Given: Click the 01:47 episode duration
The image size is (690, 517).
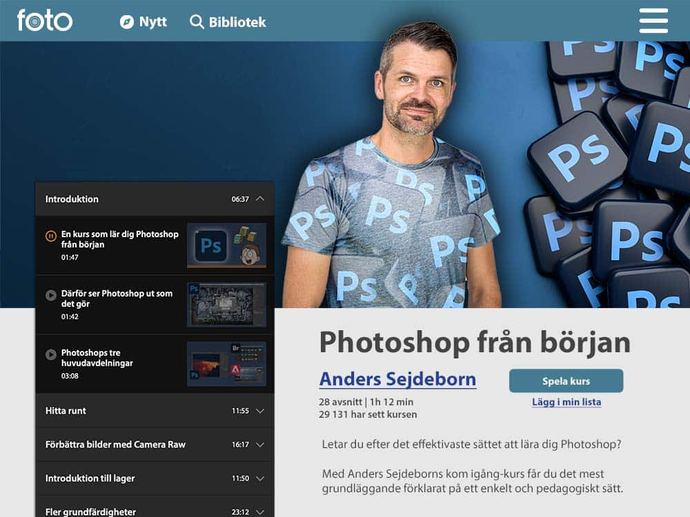Looking at the screenshot, I should coord(70,258).
